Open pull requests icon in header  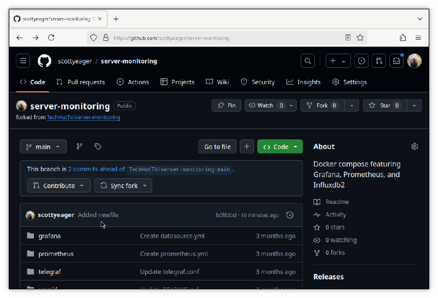378,61
